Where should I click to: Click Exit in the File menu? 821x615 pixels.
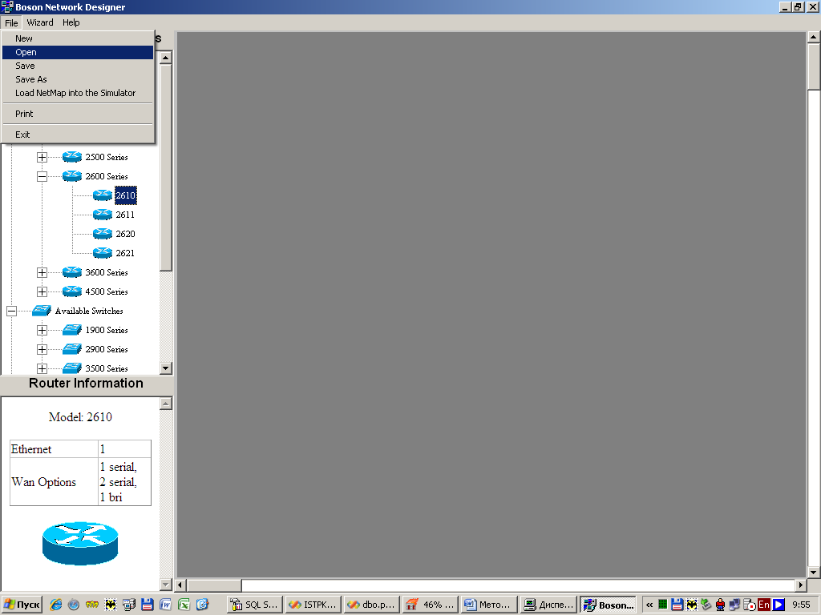(x=78, y=135)
